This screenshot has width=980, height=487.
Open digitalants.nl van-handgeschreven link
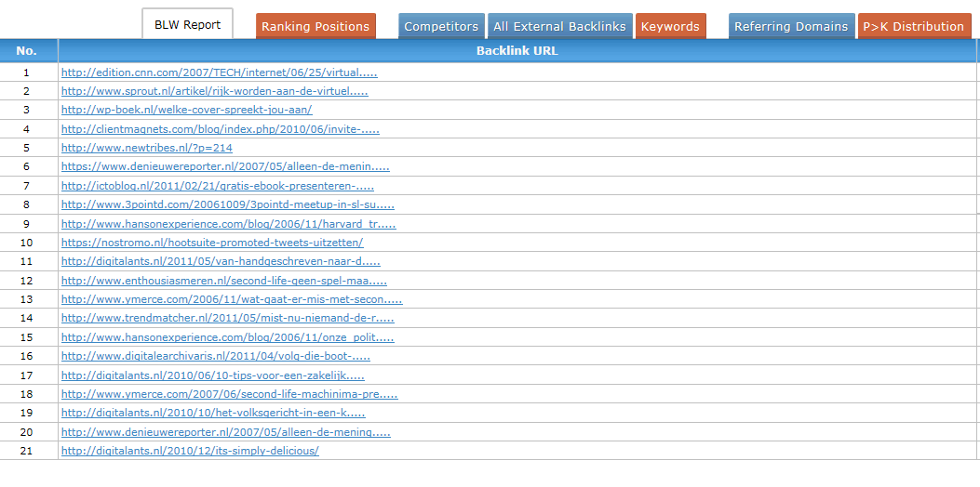click(221, 261)
